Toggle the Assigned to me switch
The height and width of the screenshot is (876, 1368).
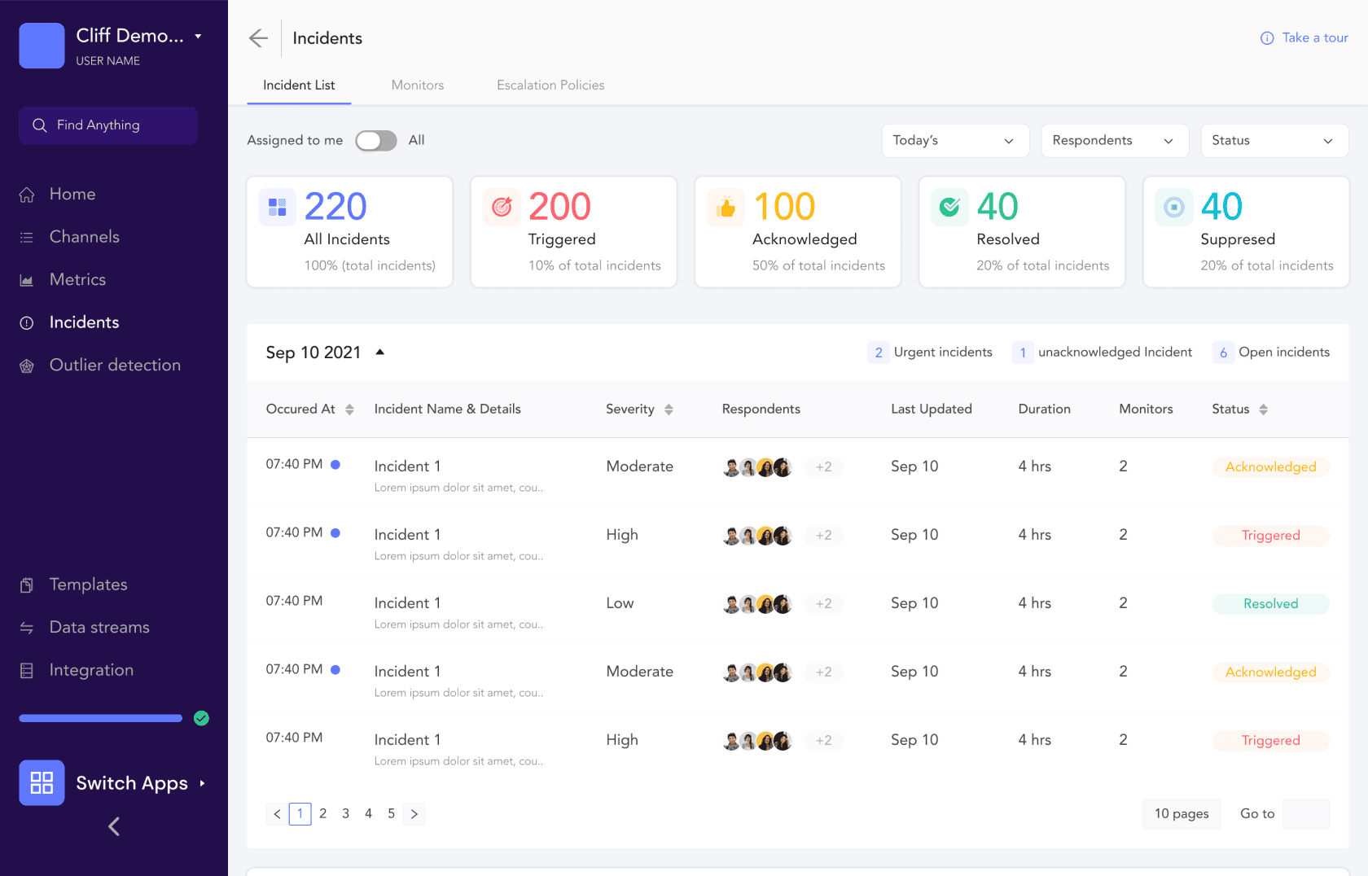tap(376, 141)
